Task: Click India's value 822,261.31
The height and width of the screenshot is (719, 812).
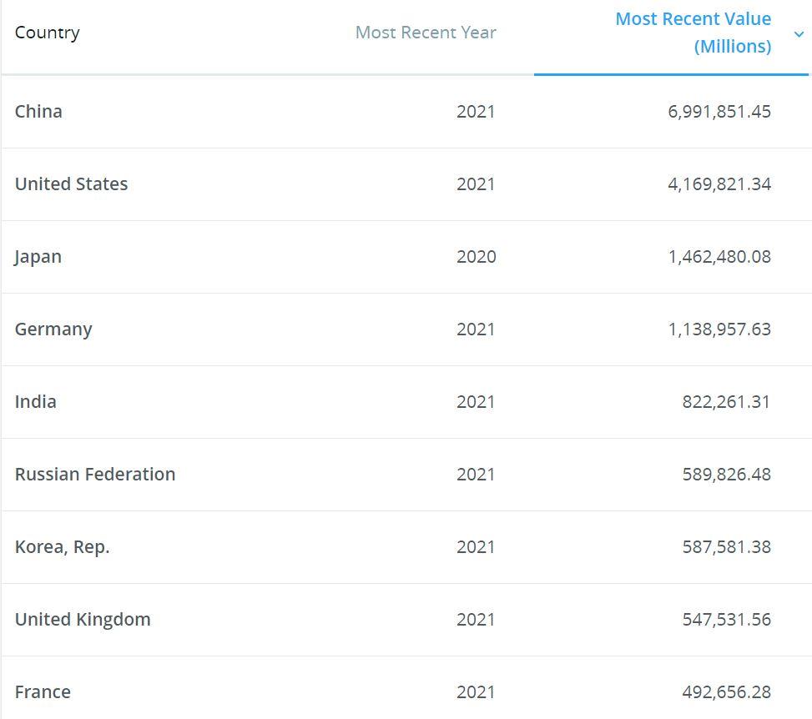Action: [726, 401]
